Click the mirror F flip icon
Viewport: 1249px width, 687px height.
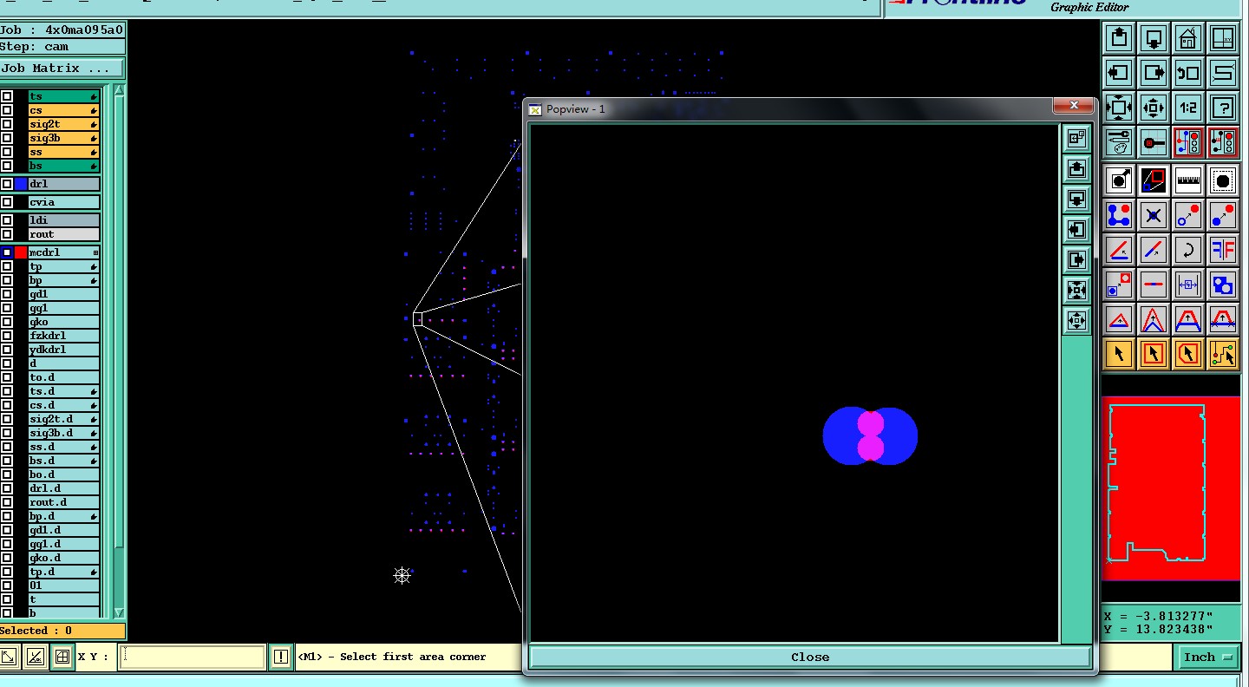[x=1223, y=250]
